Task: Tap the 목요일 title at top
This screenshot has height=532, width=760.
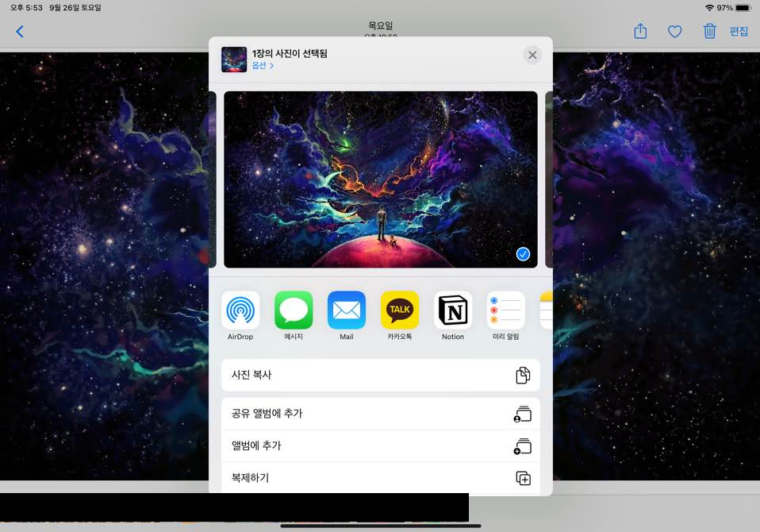Action: point(381,25)
